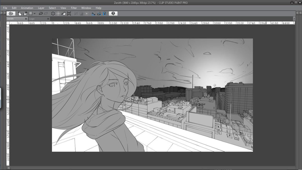The height and width of the screenshot is (170, 302).
Task: Enable Snap to Ruler
Action: tap(93, 14)
